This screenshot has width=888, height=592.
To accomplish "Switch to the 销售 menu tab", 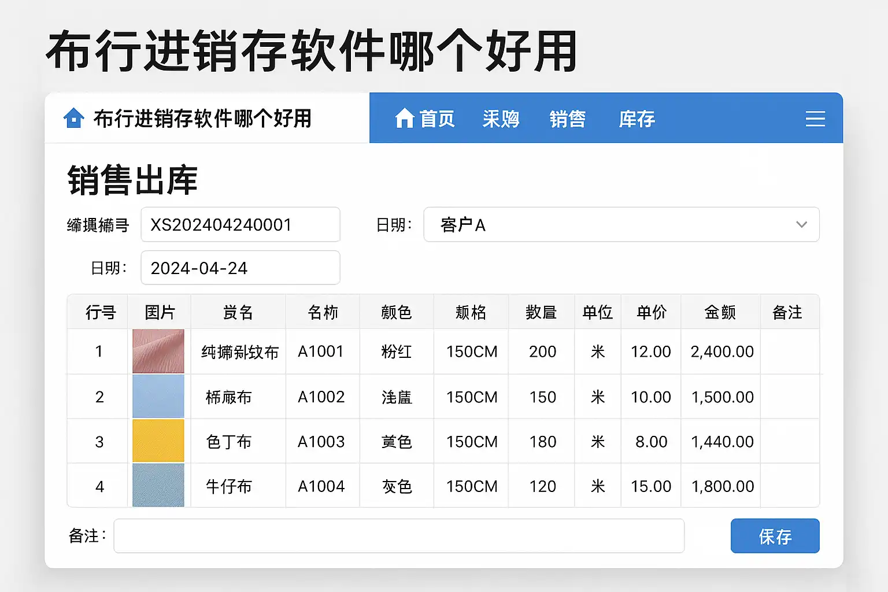I will point(567,119).
